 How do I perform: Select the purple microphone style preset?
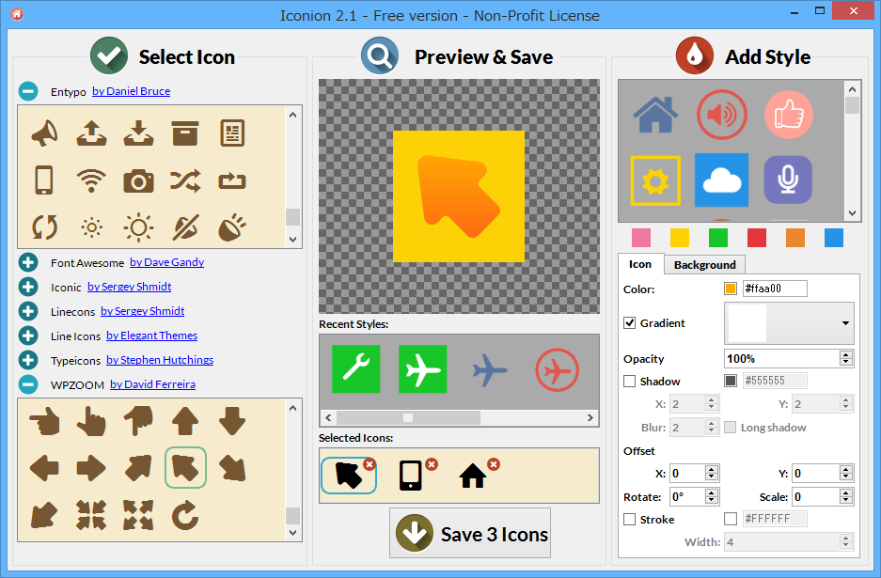tap(788, 179)
